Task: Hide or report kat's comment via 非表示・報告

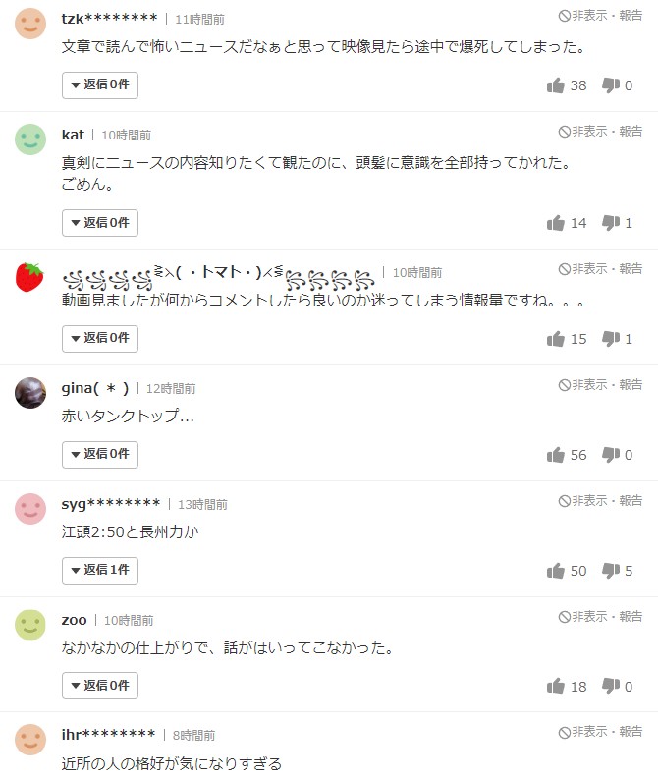Action: coord(600,132)
